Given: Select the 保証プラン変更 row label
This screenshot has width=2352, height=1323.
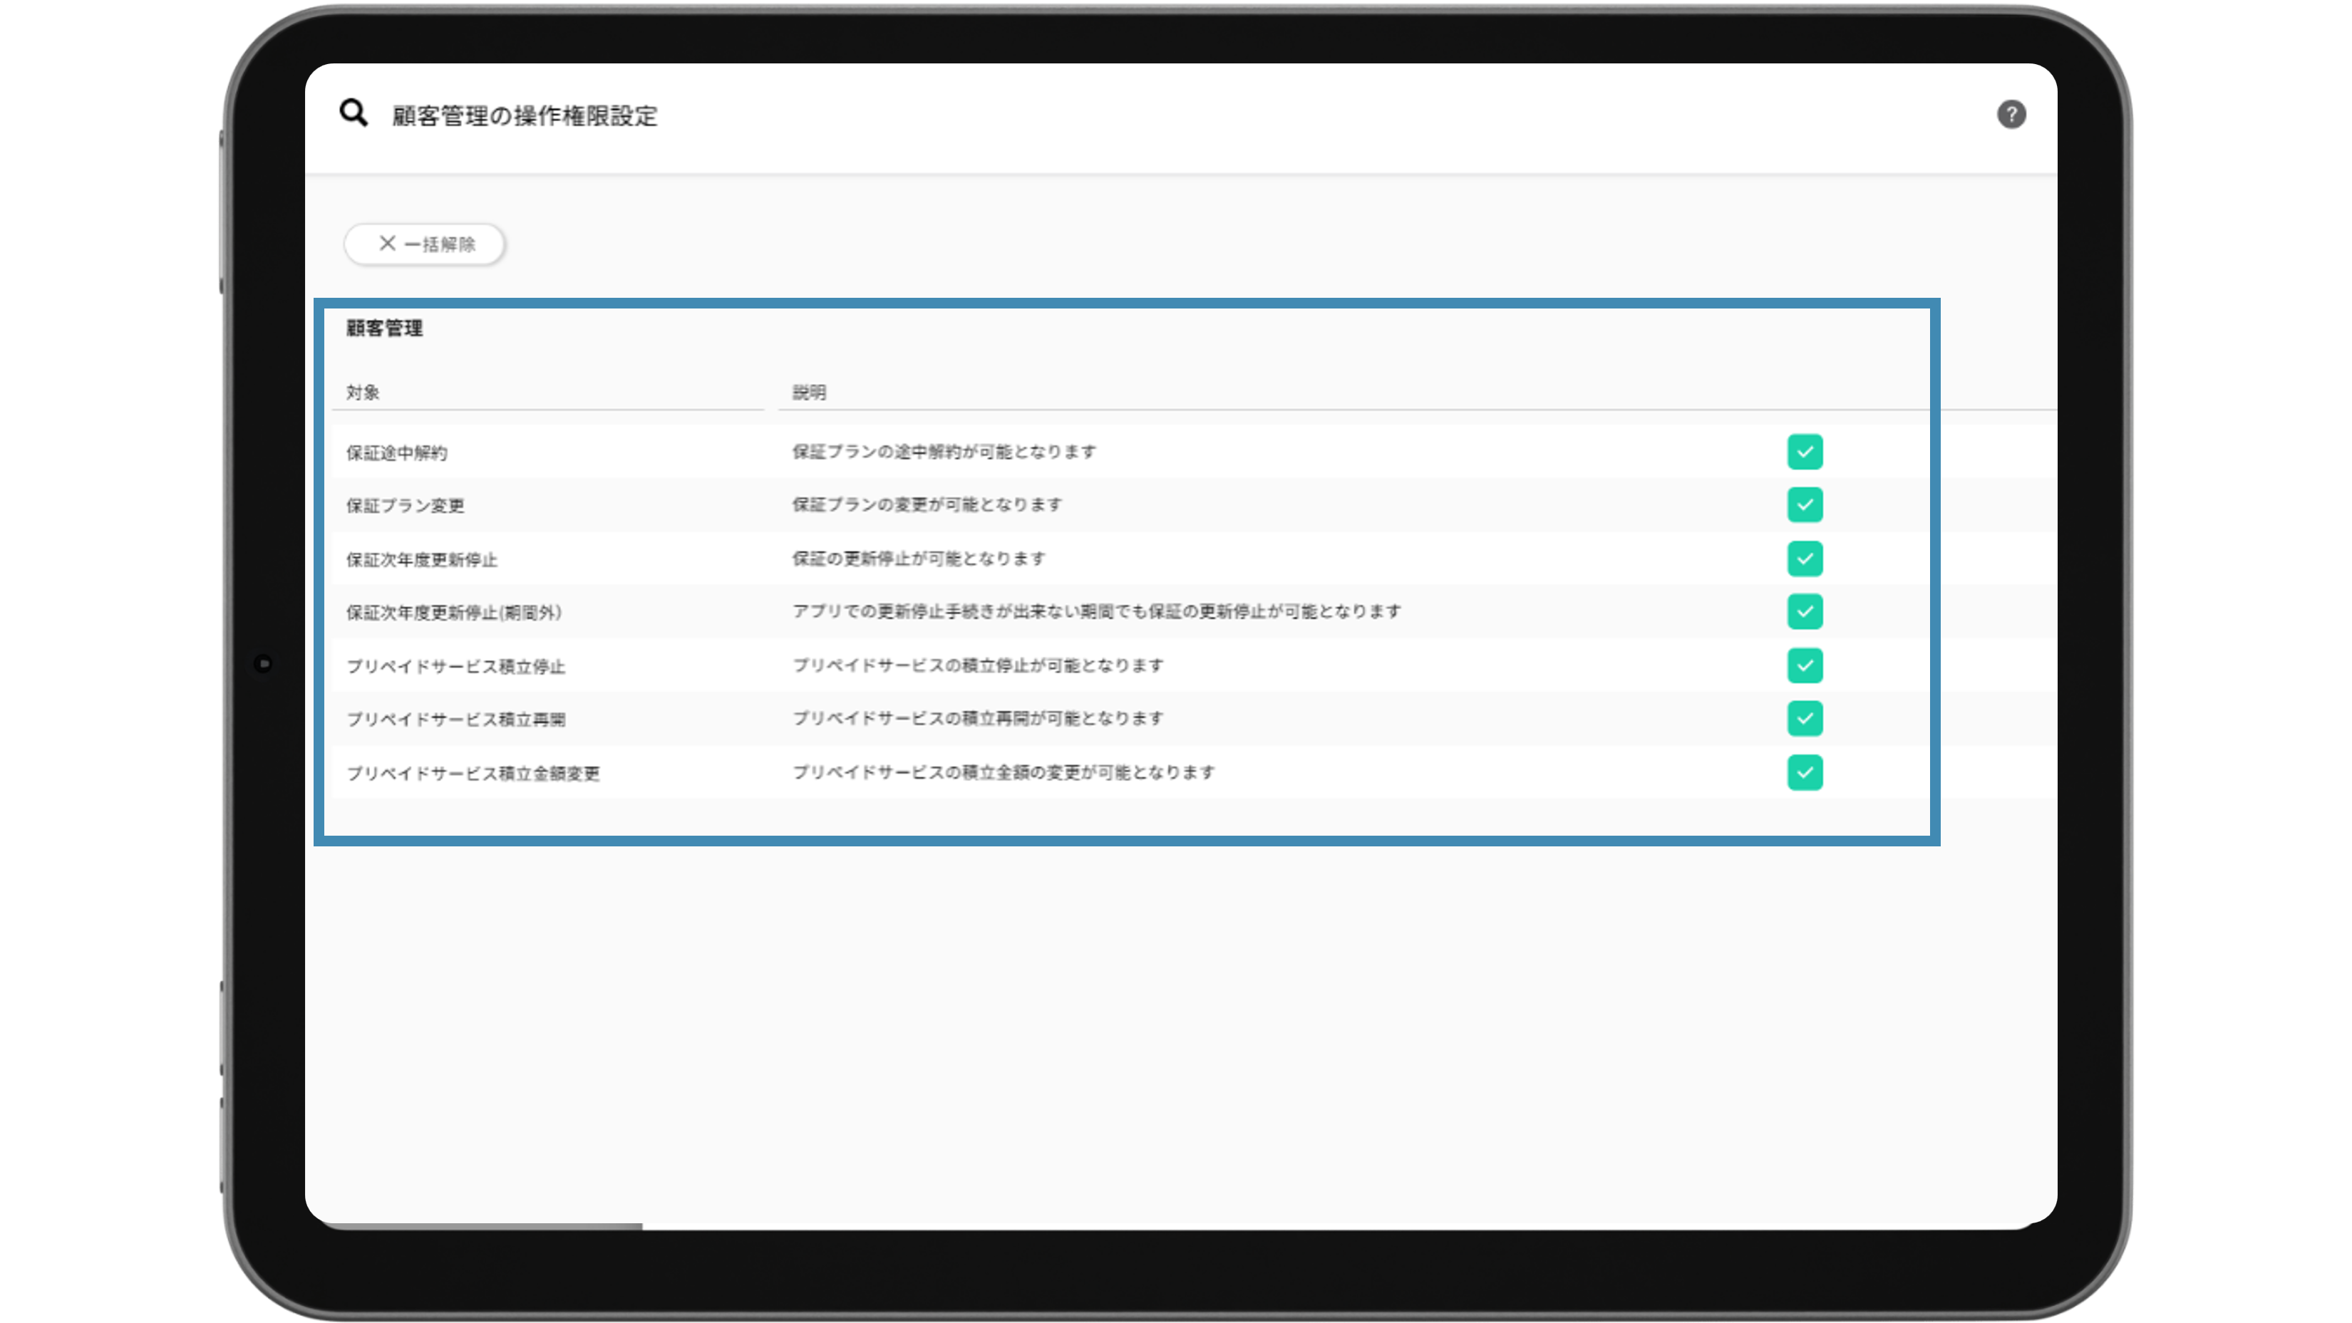Looking at the screenshot, I should 406,507.
